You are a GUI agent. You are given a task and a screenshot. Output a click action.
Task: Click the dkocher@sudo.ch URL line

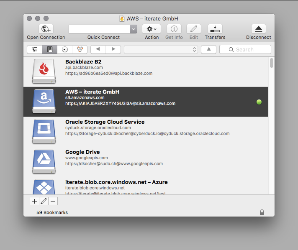114,164
